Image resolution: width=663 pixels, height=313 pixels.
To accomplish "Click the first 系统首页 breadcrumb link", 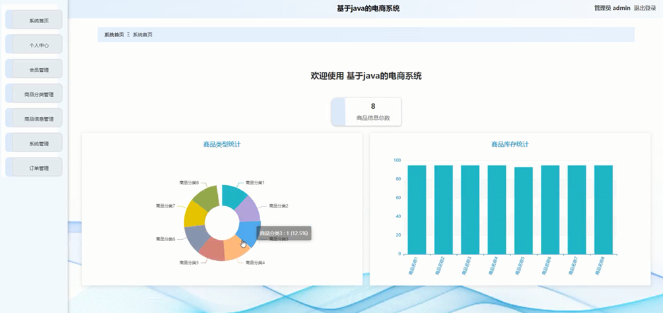I will 114,35.
